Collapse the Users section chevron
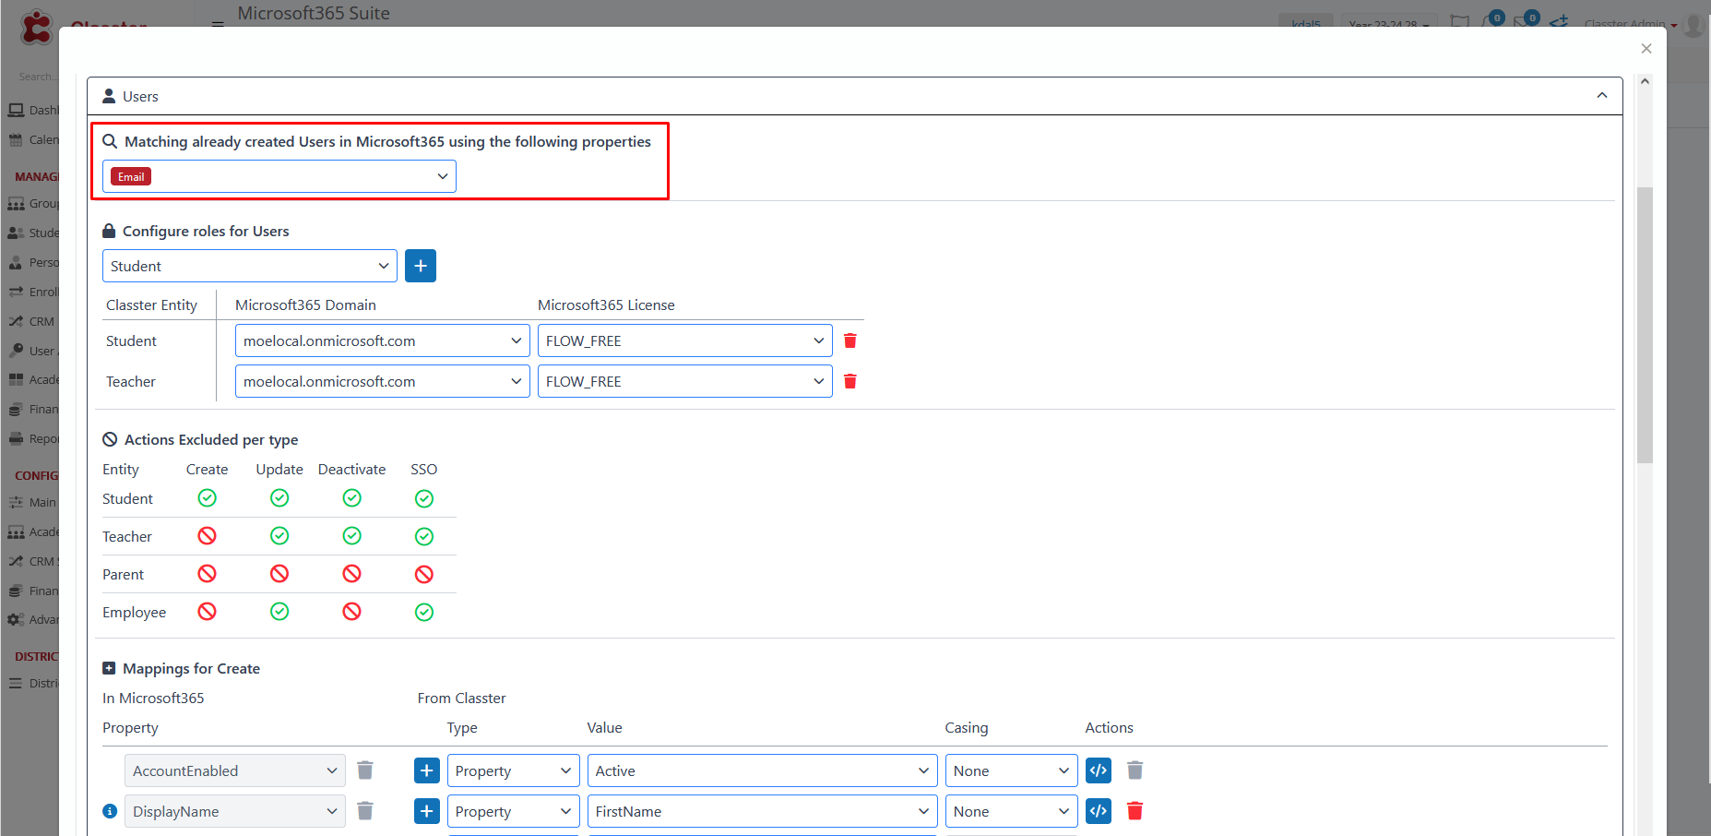 point(1602,96)
